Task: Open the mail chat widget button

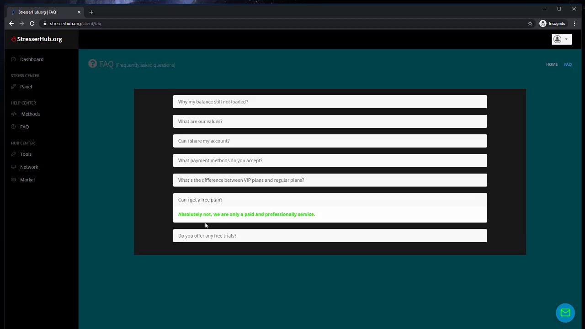Action: pyautogui.click(x=565, y=313)
